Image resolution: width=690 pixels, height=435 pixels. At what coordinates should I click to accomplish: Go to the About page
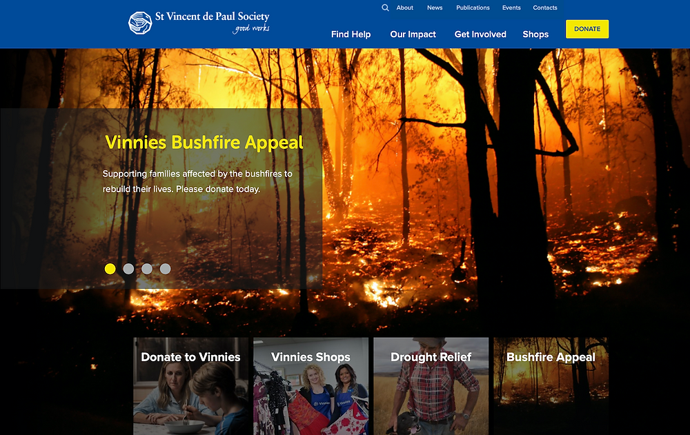(404, 8)
